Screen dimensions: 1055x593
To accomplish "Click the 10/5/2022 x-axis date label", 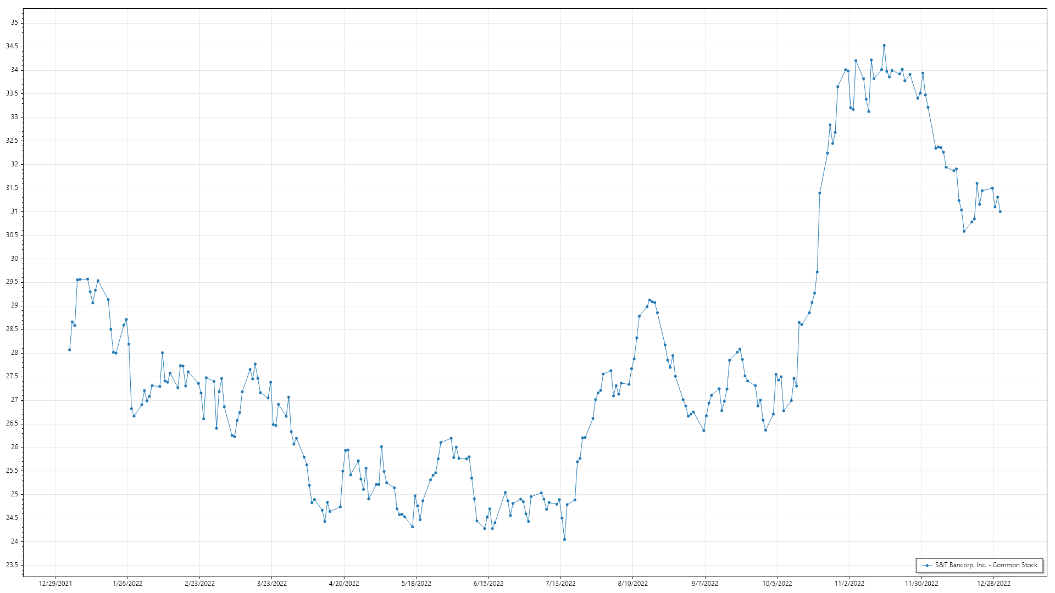I will tap(777, 584).
